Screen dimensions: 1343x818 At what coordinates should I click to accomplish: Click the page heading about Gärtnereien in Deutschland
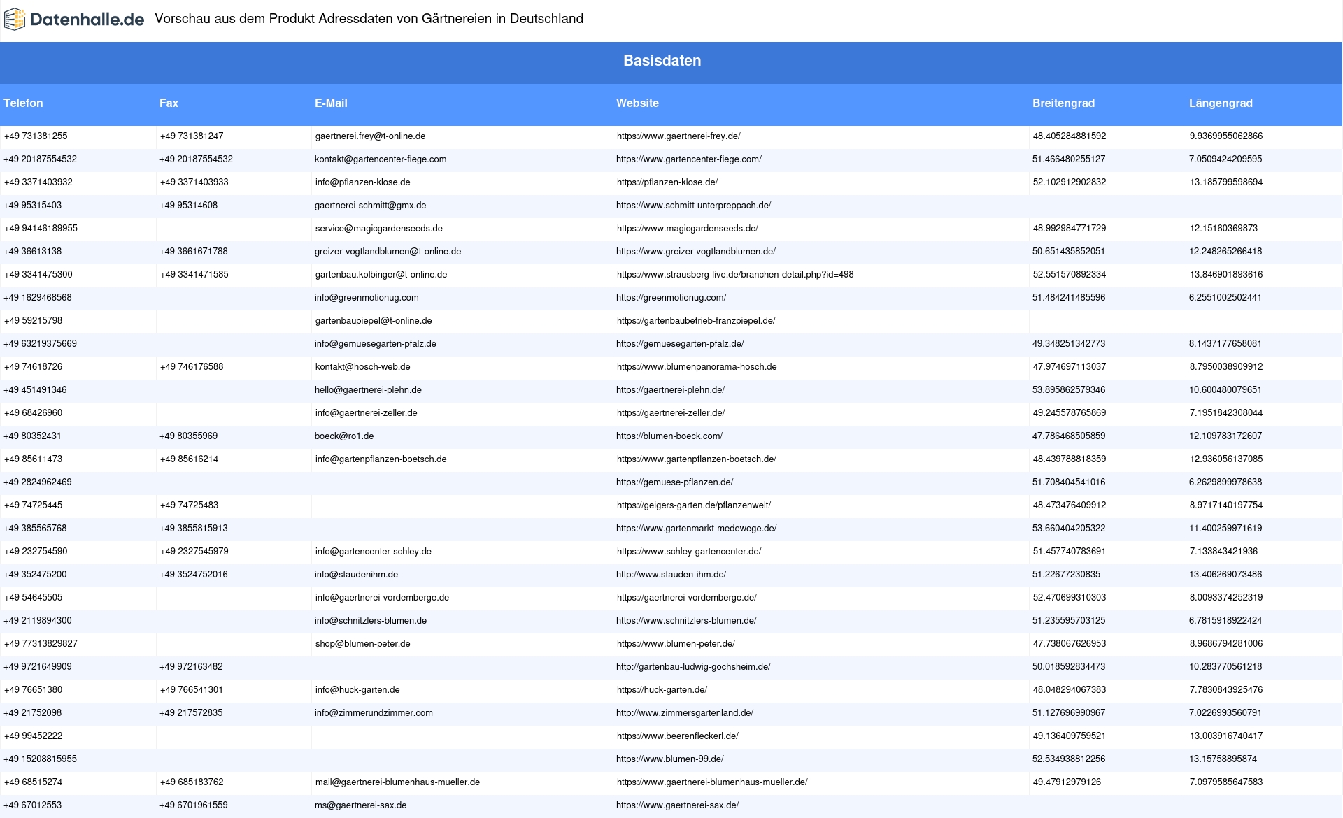tap(369, 19)
